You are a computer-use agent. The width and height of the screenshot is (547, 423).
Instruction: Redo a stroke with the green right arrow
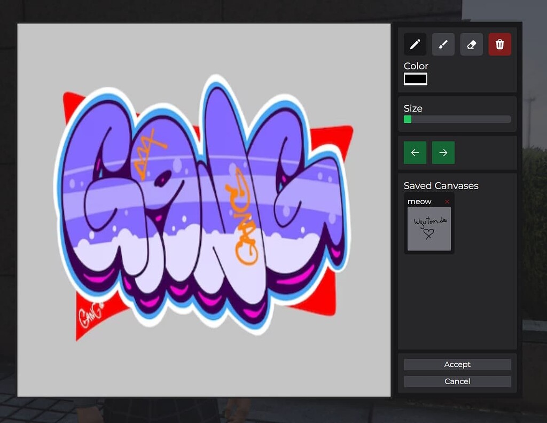tap(443, 152)
